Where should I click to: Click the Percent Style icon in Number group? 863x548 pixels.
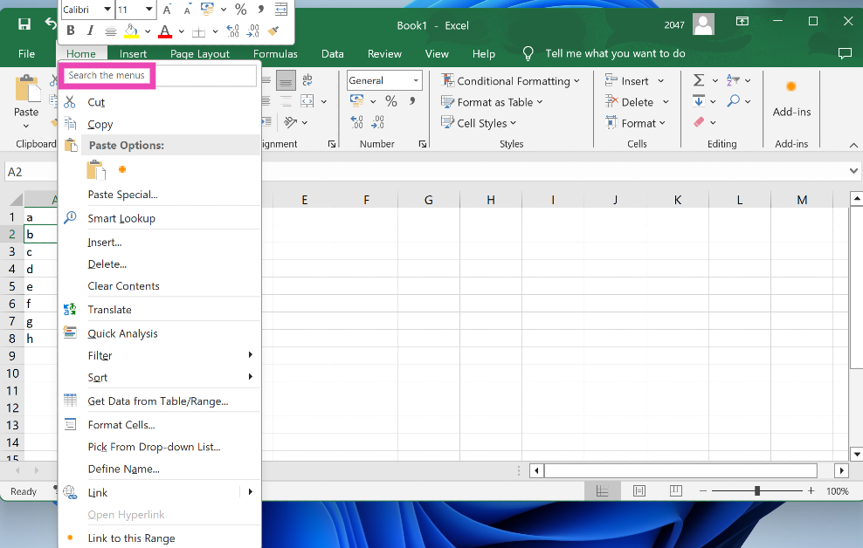click(391, 101)
